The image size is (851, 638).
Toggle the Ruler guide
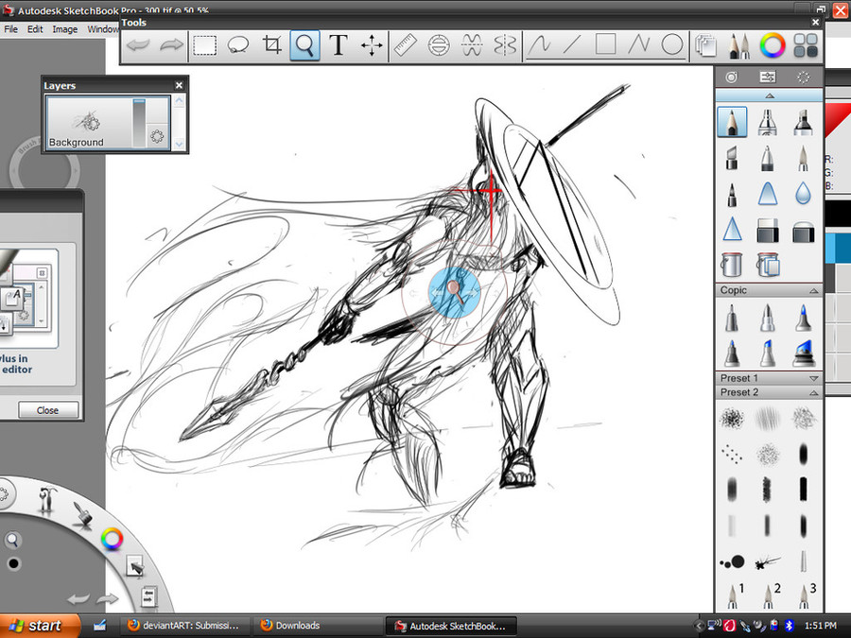405,45
